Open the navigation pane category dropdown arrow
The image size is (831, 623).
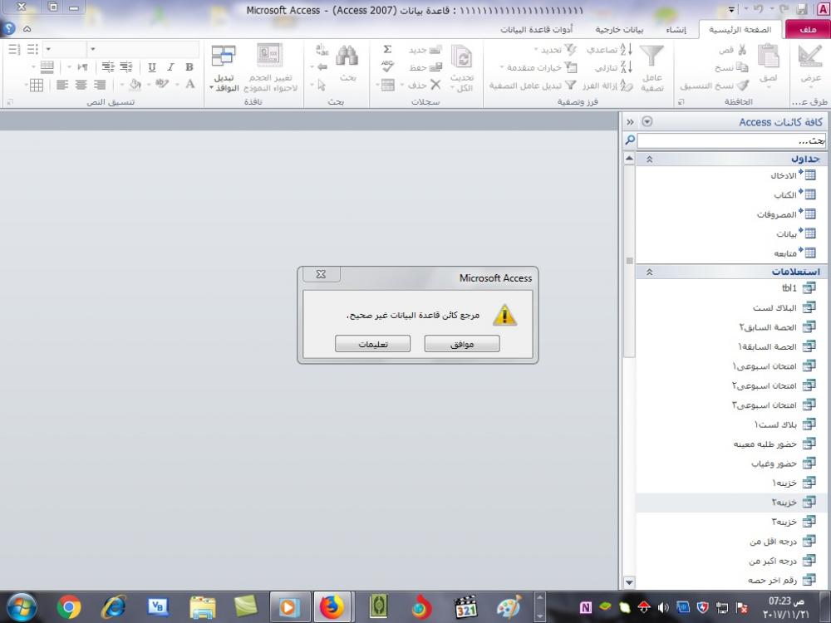[647, 122]
